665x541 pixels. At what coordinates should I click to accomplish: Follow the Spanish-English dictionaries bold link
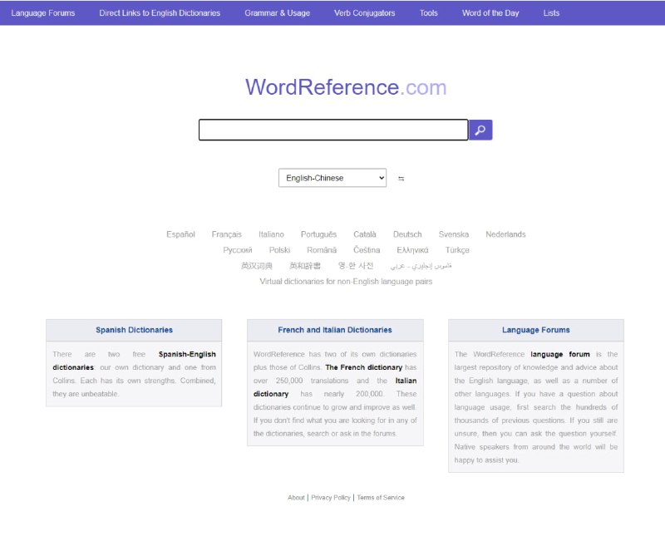click(134, 361)
